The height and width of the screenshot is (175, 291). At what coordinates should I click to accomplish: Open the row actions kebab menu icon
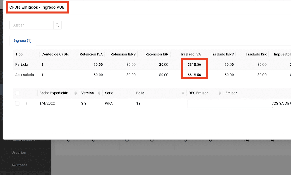point(27,103)
